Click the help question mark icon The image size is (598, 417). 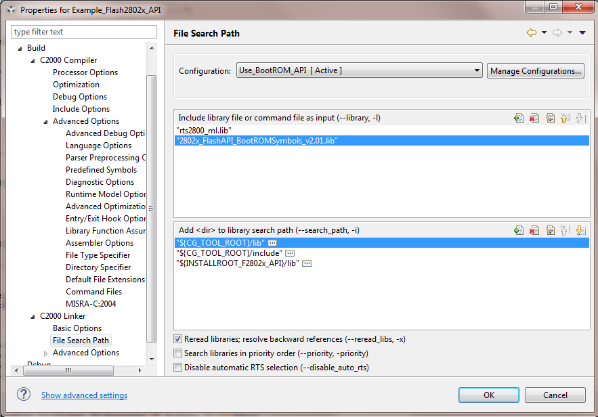24,395
